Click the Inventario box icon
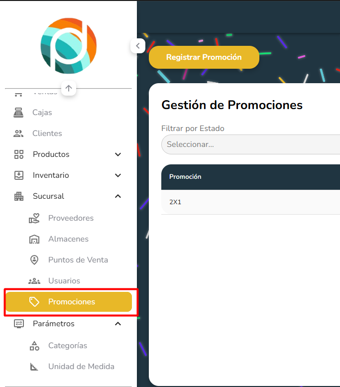 pyautogui.click(x=18, y=175)
